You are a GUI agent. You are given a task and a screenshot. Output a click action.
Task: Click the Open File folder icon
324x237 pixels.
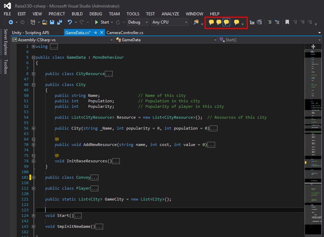pos(45,22)
